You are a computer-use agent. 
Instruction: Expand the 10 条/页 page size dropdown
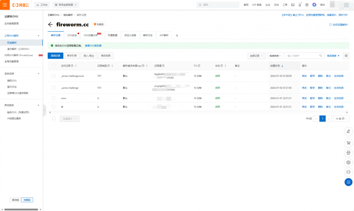tap(341, 118)
